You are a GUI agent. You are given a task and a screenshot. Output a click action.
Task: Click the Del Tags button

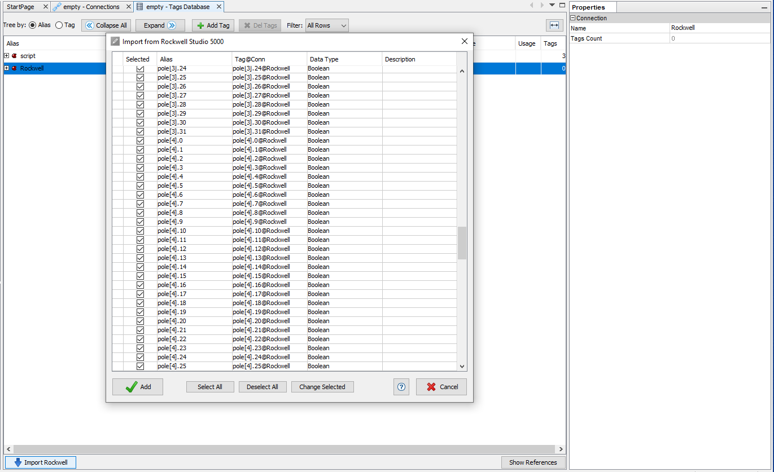(x=260, y=25)
